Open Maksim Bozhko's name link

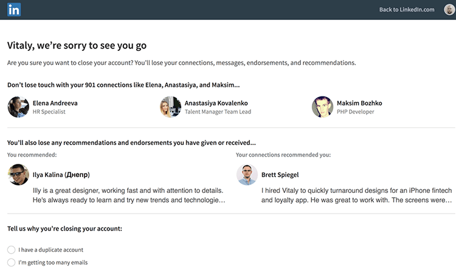click(x=359, y=103)
